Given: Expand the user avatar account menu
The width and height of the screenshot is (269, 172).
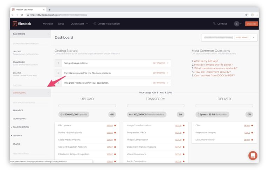Looking at the screenshot, I should click(238, 24).
